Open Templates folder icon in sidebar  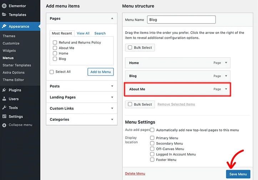(x=4, y=15)
